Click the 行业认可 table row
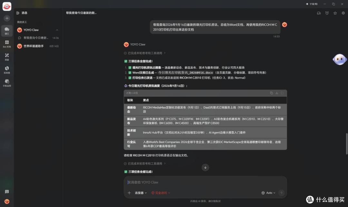This screenshot has width=348, height=207. (205, 144)
